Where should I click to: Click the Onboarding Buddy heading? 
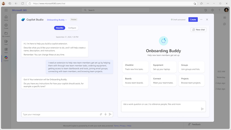(x=163, y=51)
